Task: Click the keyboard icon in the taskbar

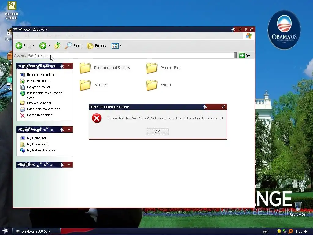Action: (x=265, y=232)
